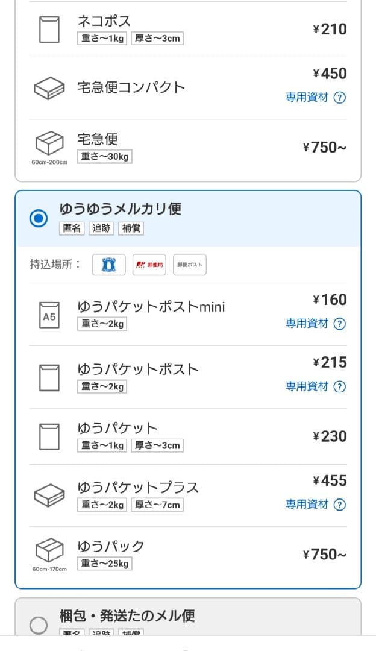This screenshot has height=651, width=376.
Task: Tap the box icon beside ゆうパック
Action: coord(49,550)
